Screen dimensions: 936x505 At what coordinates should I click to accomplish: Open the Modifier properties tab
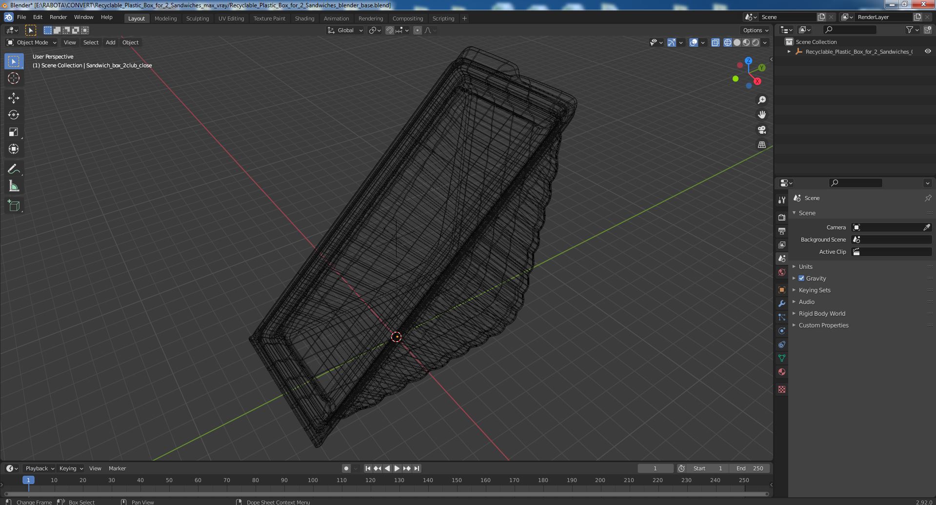(782, 303)
